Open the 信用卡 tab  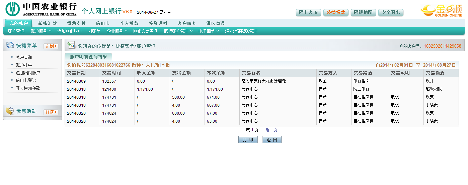[103, 23]
